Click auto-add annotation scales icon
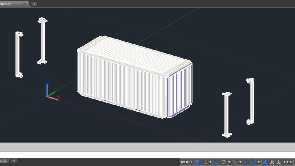295x166 pixels. click(x=272, y=162)
